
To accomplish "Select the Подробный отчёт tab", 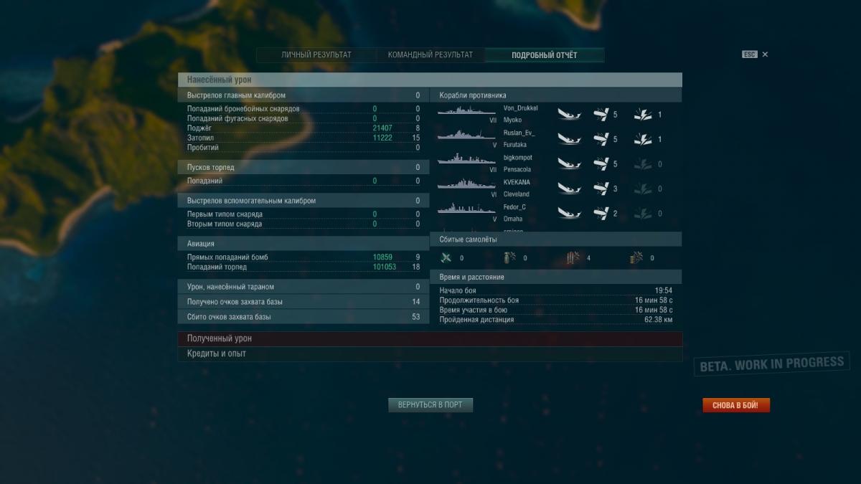I will coord(544,55).
